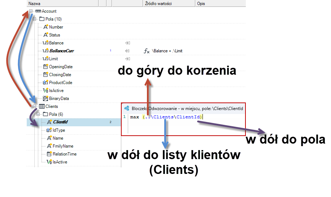Click the RelationTime calendar icon
Image resolution: width=331 pixels, height=197 pixels.
(49, 154)
